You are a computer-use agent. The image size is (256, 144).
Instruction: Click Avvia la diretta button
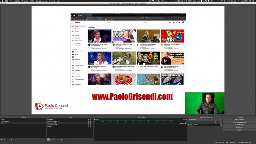239,120
